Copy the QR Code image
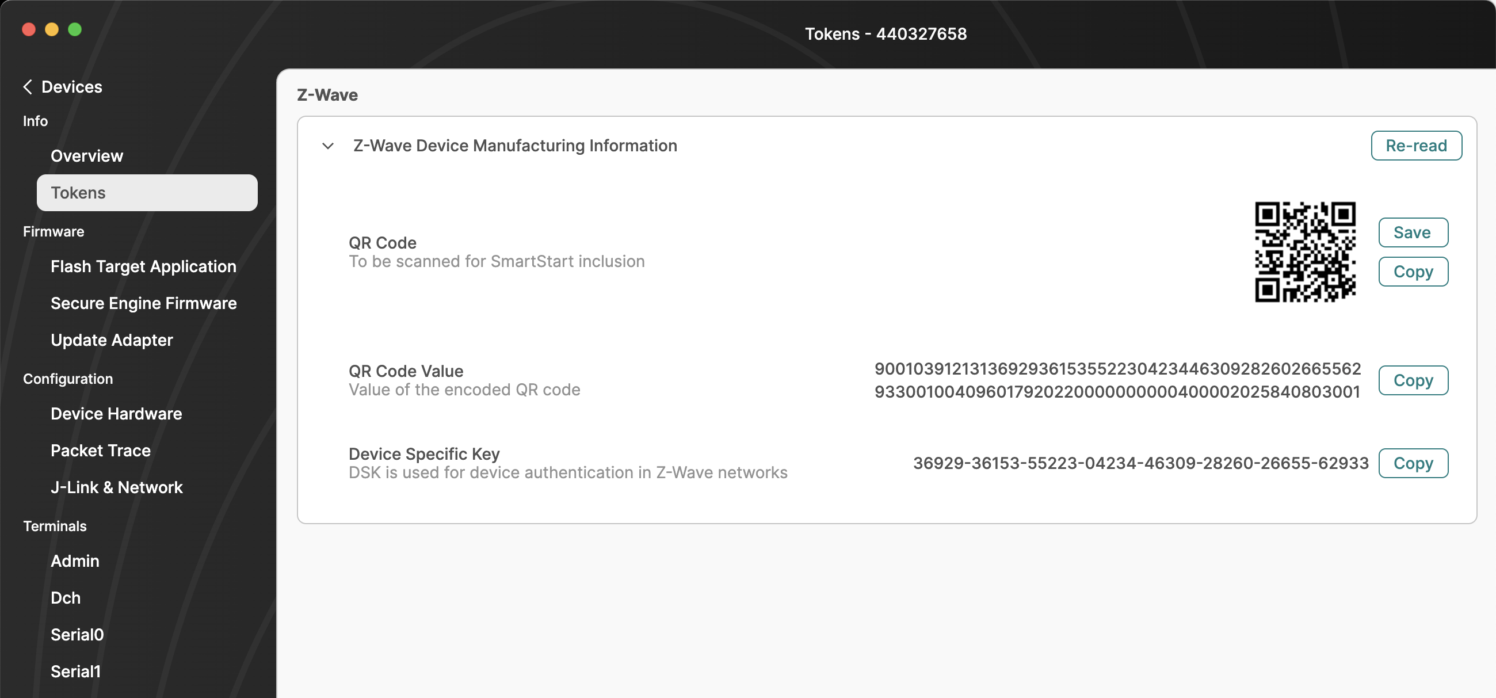The height and width of the screenshot is (698, 1496). pos(1413,271)
